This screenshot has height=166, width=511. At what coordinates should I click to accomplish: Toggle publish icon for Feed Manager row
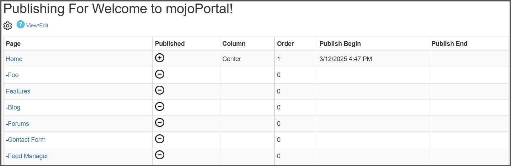coord(160,155)
